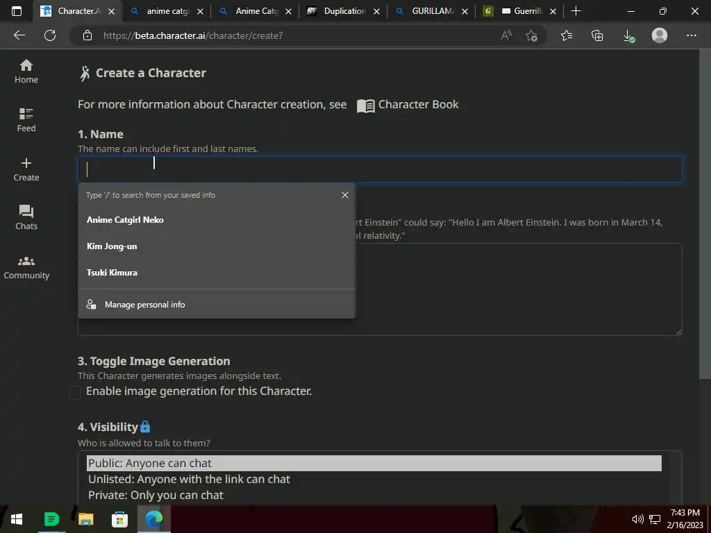
Task: Switch to the 'anime catg' tab
Action: point(167,11)
